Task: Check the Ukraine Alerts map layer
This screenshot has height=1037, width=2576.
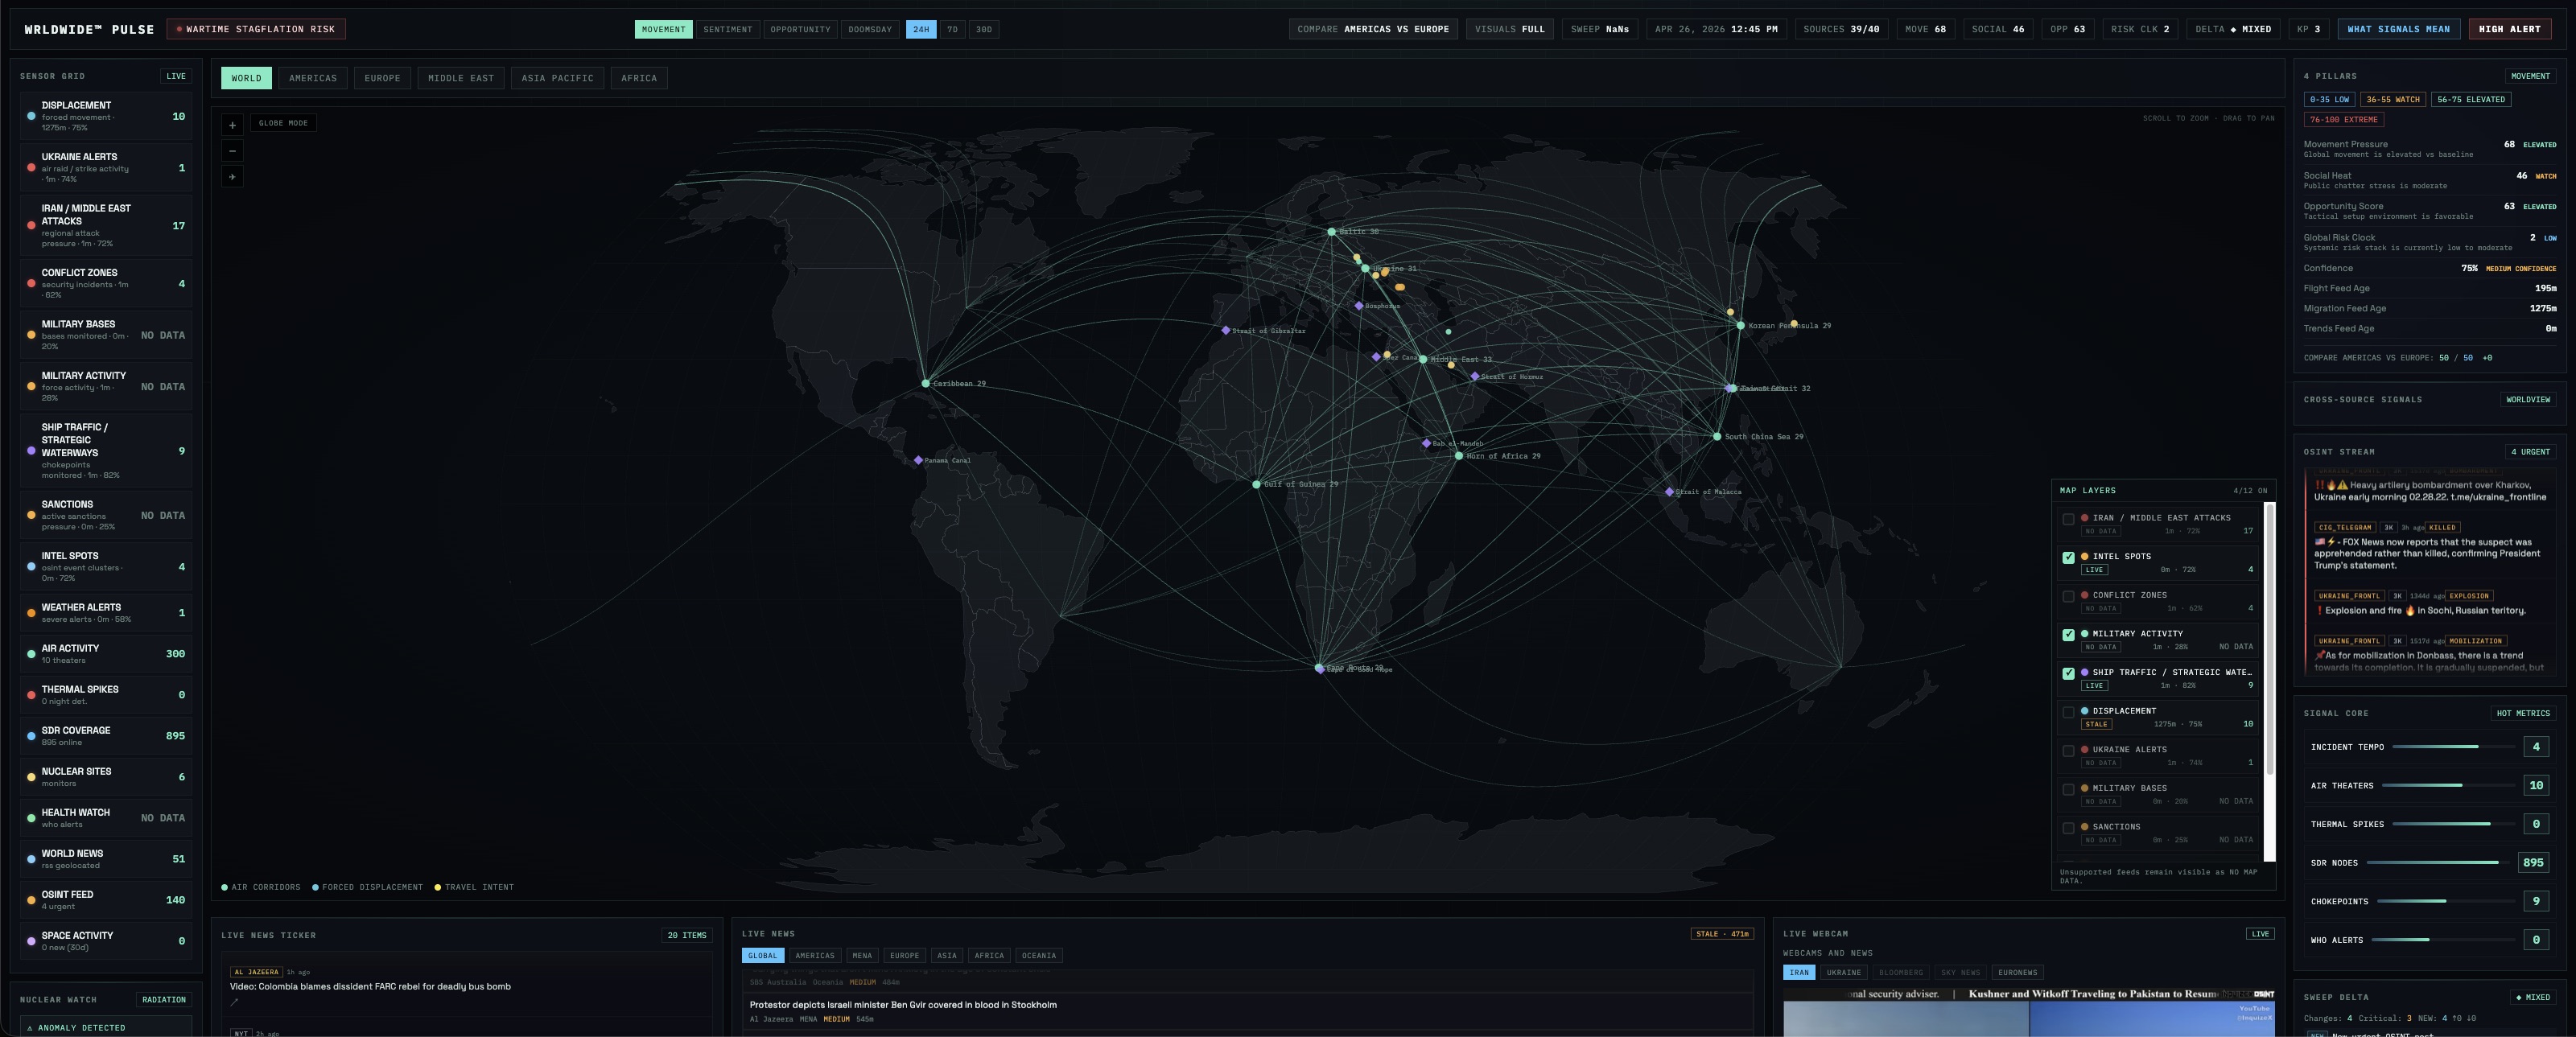Action: [2068, 750]
